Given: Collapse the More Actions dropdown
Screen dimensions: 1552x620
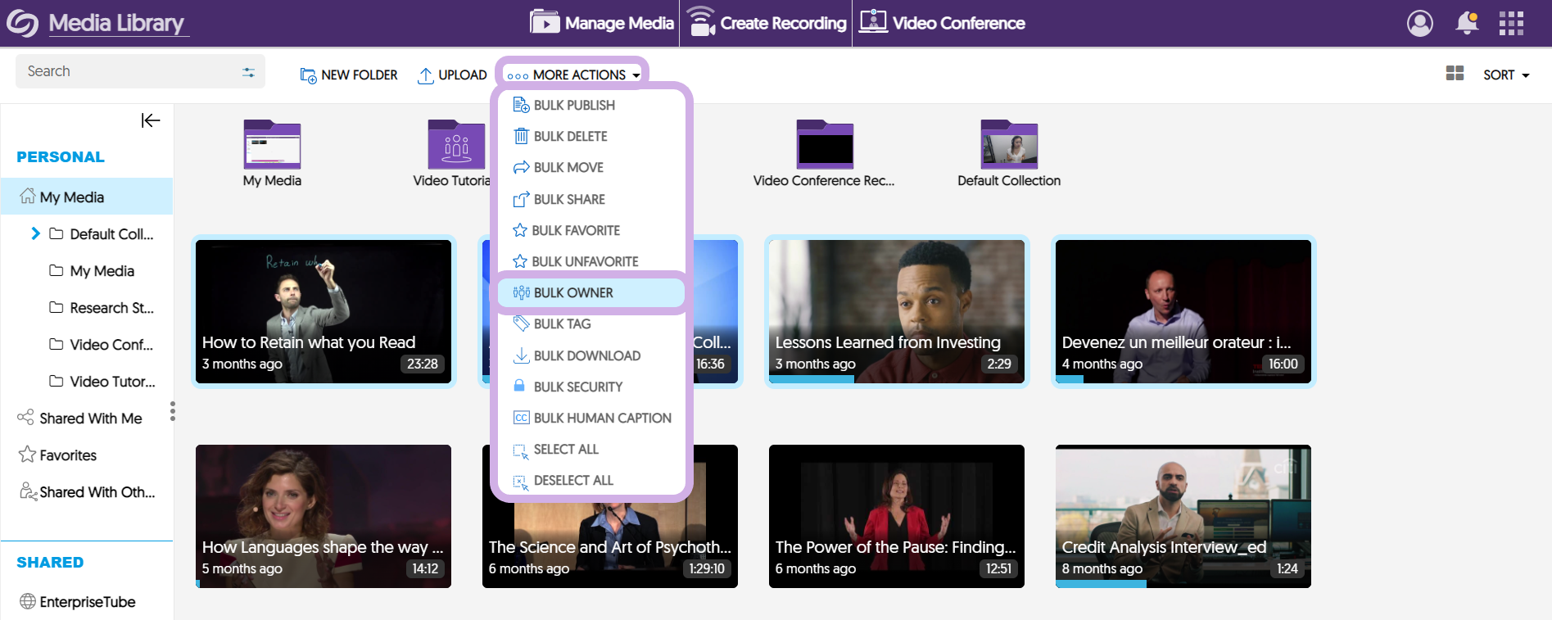Looking at the screenshot, I should [573, 75].
